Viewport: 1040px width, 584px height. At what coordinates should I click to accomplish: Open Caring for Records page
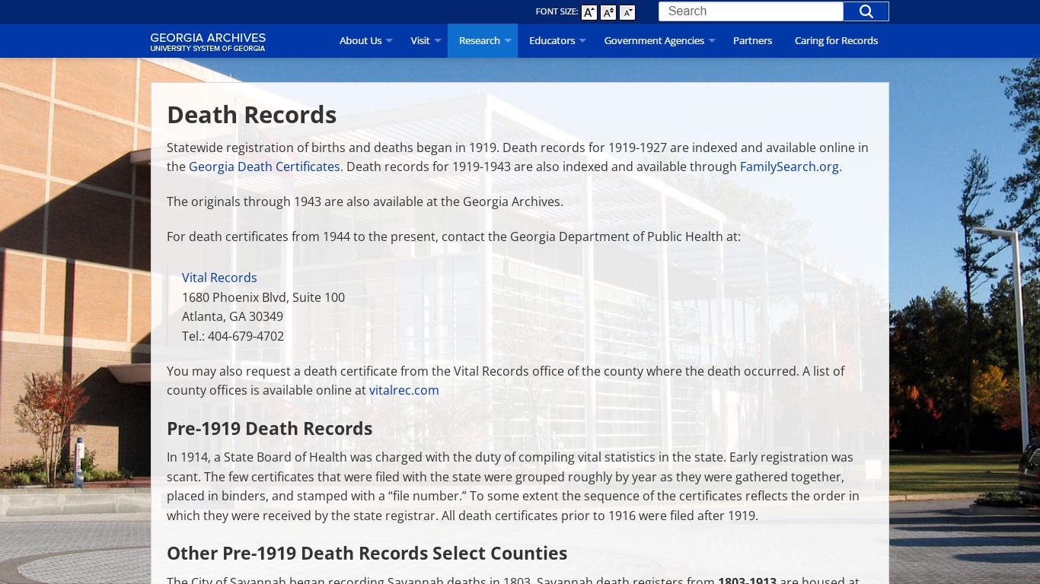click(836, 41)
